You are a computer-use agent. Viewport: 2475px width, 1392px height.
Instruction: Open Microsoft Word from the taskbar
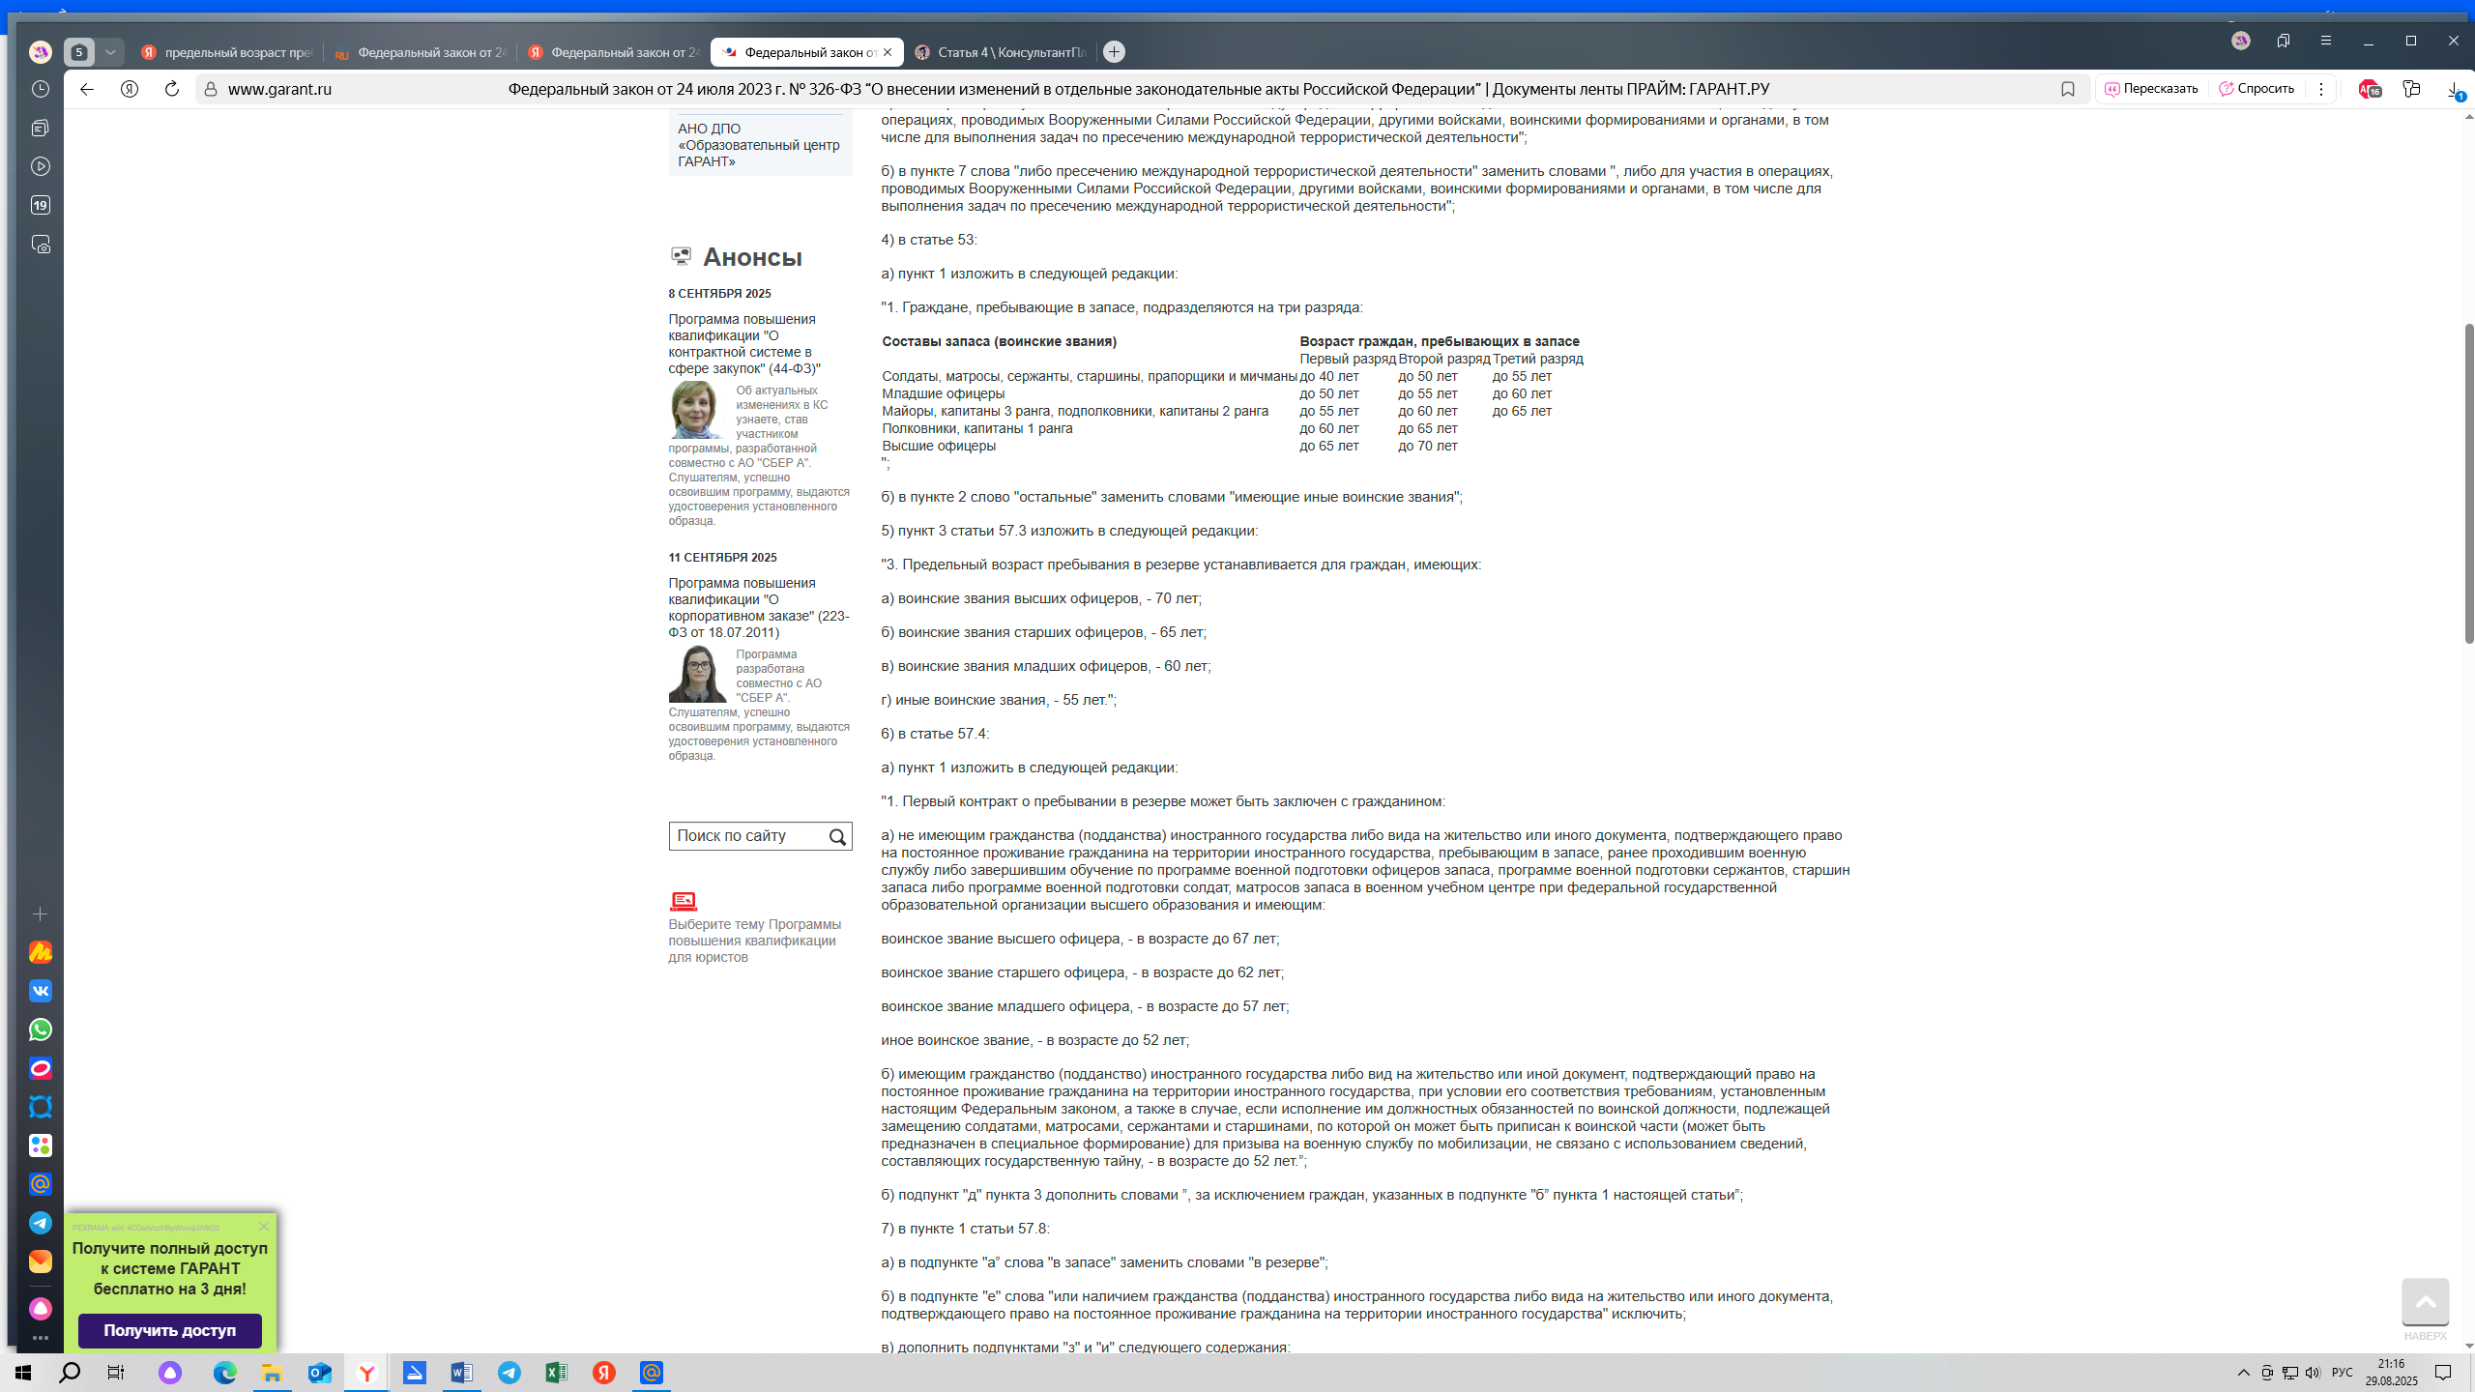coord(462,1373)
